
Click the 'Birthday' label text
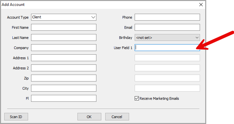click(125, 38)
